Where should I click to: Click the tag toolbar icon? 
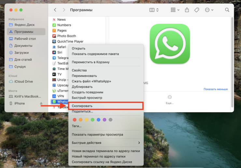click(197, 10)
